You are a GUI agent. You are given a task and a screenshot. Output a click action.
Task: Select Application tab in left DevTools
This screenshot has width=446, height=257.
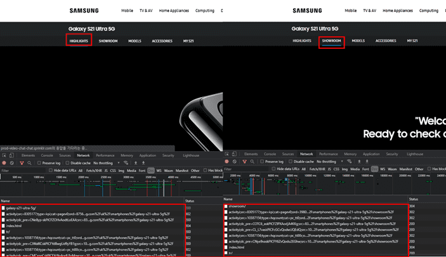click(148, 155)
